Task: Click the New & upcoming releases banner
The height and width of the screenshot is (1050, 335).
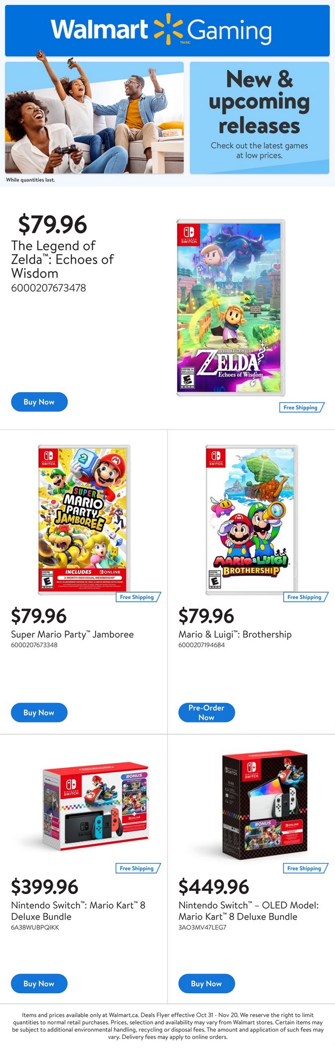Action: pos(259,118)
